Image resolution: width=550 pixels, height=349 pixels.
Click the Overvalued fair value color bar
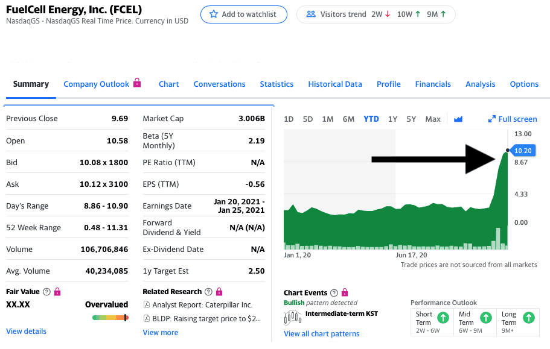tap(110, 318)
